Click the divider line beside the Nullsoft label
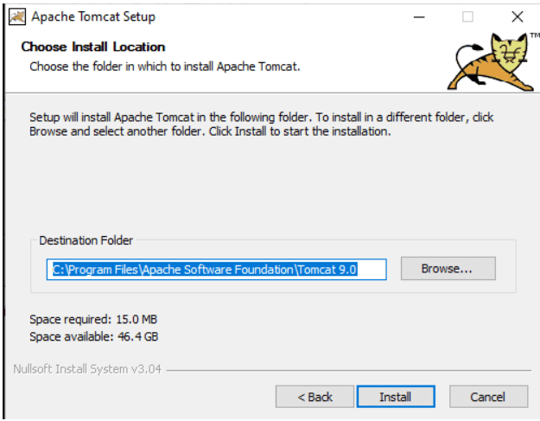This screenshot has width=540, height=421. click(x=346, y=370)
